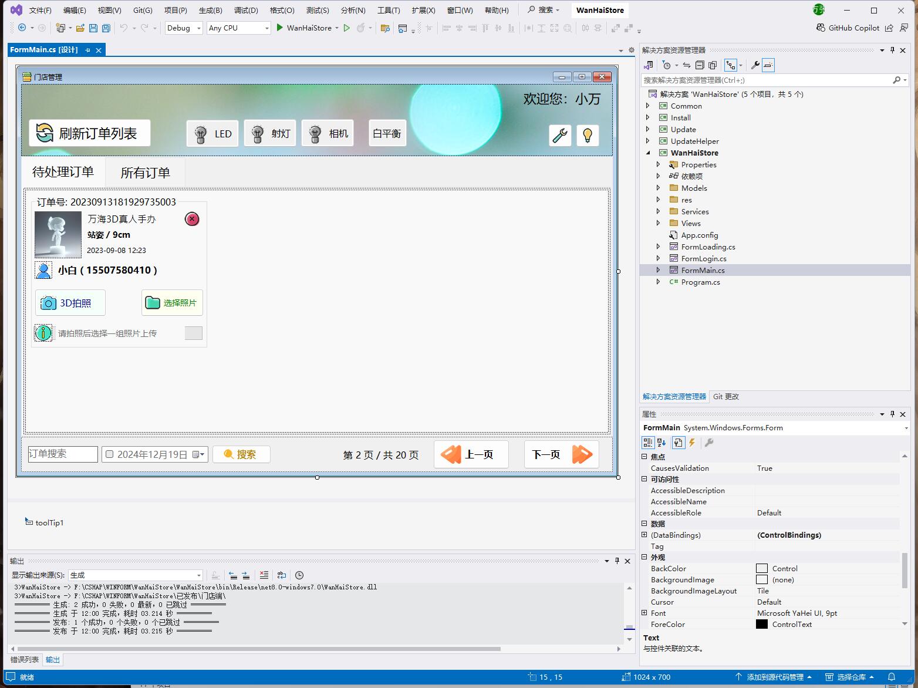Click the GitHub Copilot icon
Image resolution: width=918 pixels, height=688 pixels.
821,28
